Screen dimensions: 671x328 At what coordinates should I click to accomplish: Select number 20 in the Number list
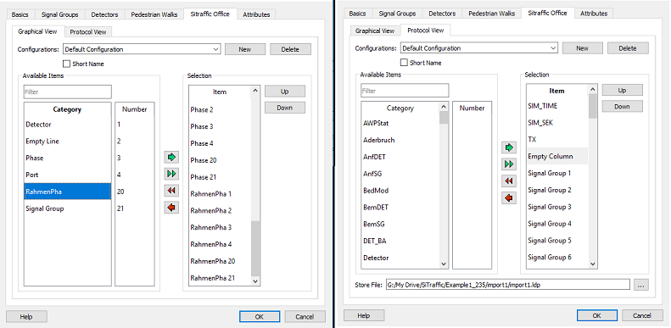tap(134, 192)
